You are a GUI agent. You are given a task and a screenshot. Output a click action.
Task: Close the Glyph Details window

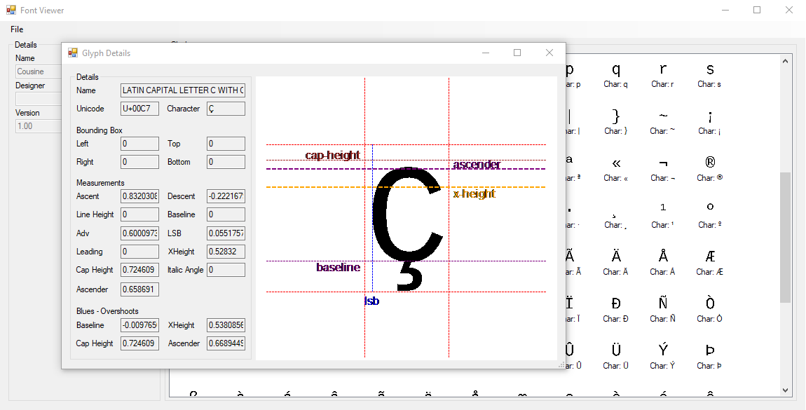549,53
